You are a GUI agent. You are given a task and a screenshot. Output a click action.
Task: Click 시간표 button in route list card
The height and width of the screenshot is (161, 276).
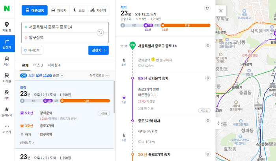[104, 113]
